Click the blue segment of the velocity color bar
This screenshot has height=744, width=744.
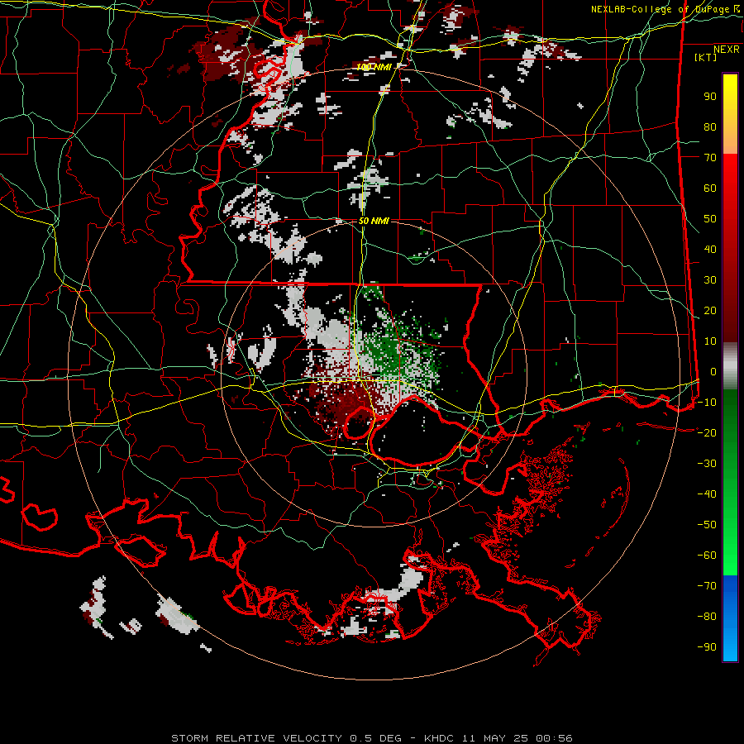pos(730,618)
